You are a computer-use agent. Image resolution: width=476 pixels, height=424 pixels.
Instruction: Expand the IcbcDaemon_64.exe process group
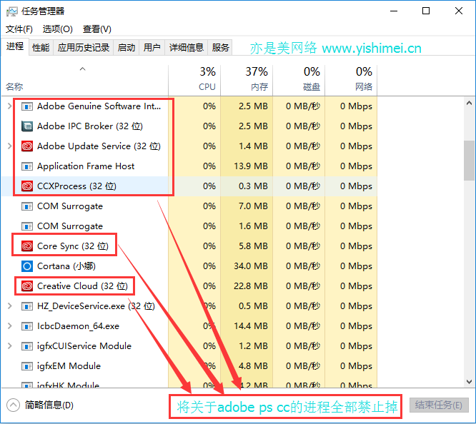9,326
